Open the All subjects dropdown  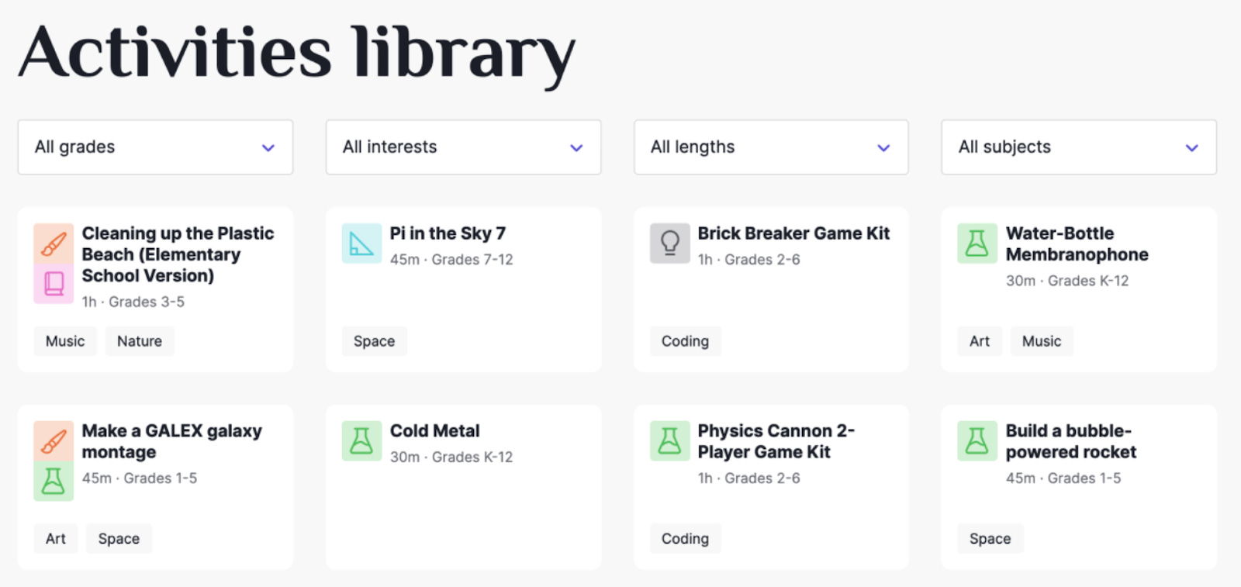(x=1079, y=147)
